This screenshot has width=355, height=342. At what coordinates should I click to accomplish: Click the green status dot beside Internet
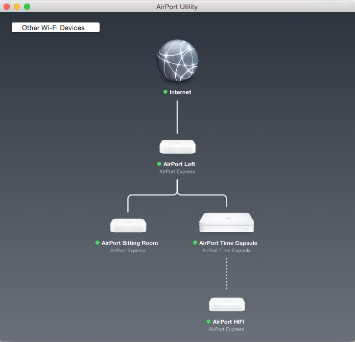pos(165,92)
